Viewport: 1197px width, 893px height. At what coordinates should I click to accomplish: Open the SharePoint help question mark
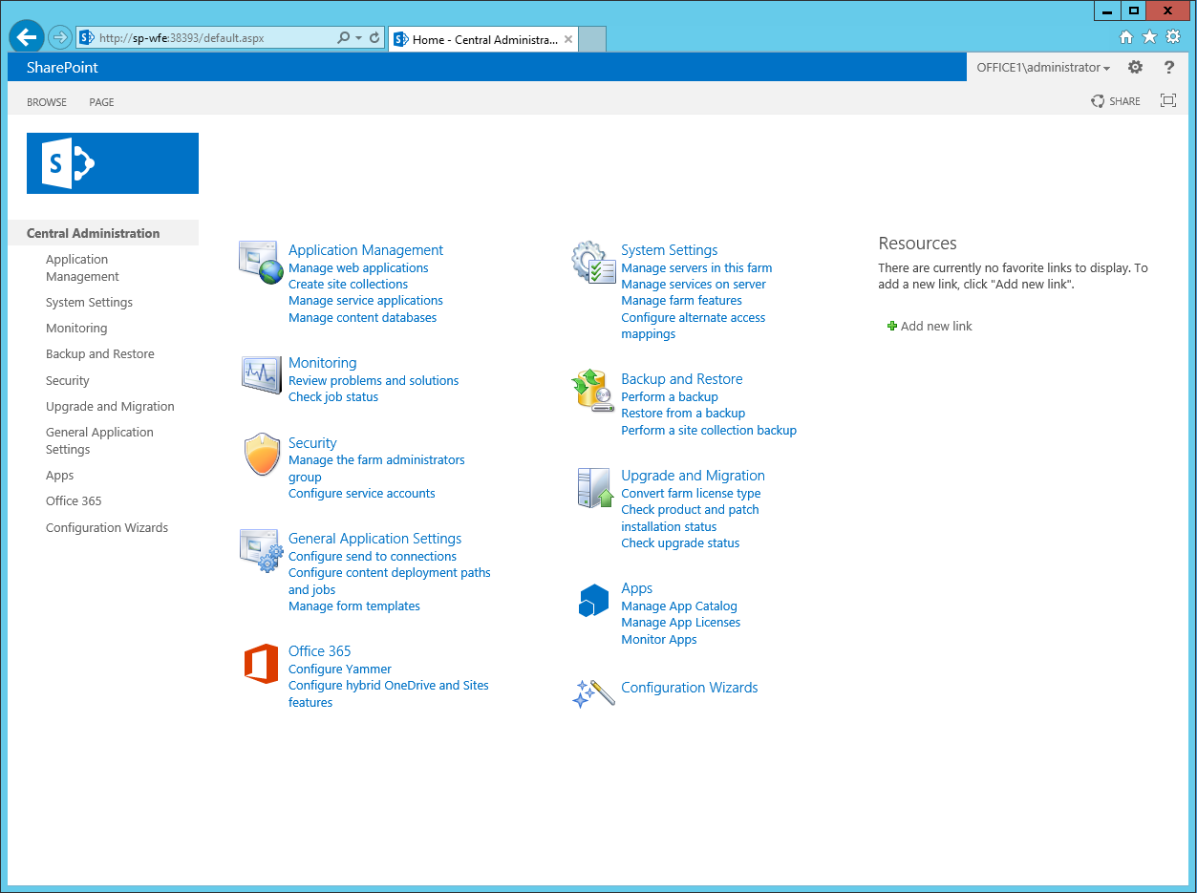click(1169, 68)
